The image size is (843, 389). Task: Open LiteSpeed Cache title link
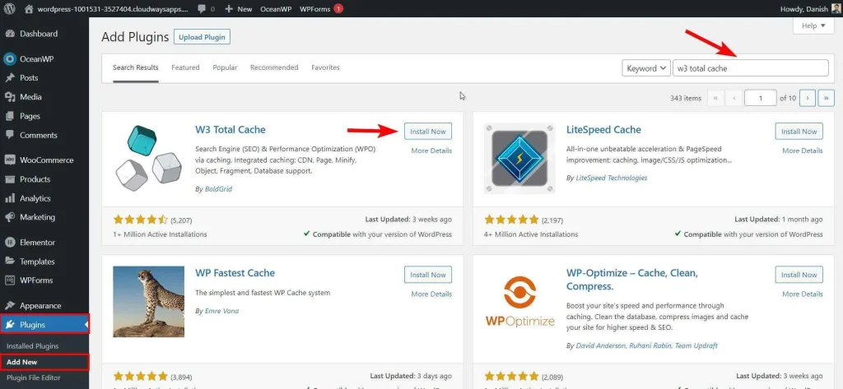(603, 129)
